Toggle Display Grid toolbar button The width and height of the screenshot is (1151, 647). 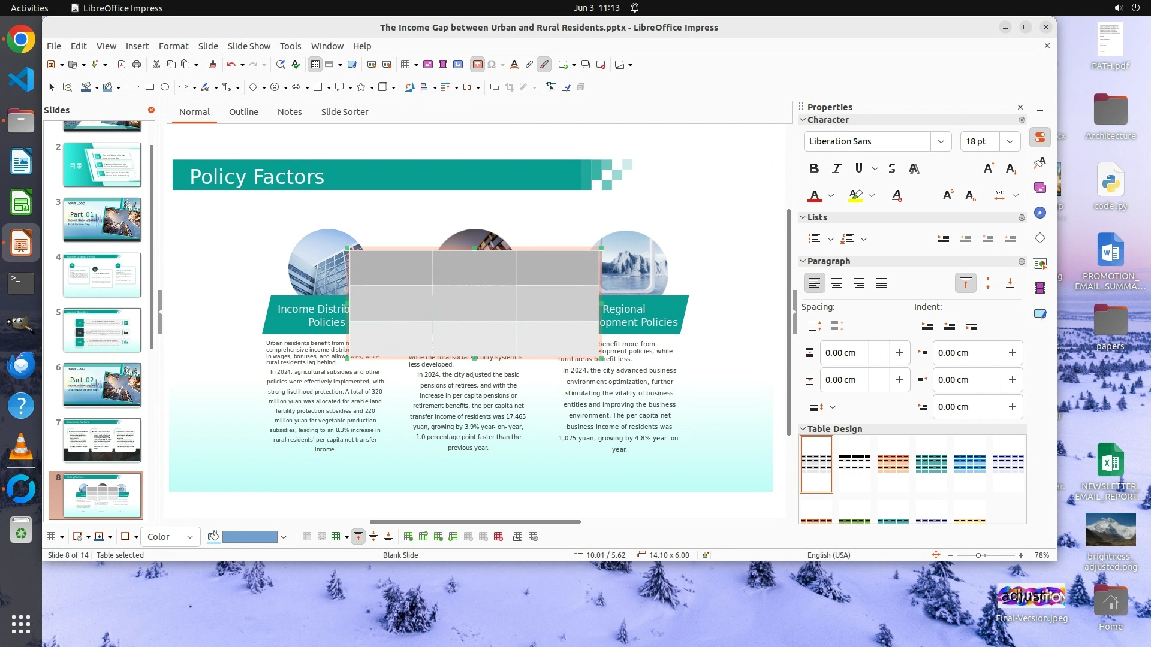(315, 64)
